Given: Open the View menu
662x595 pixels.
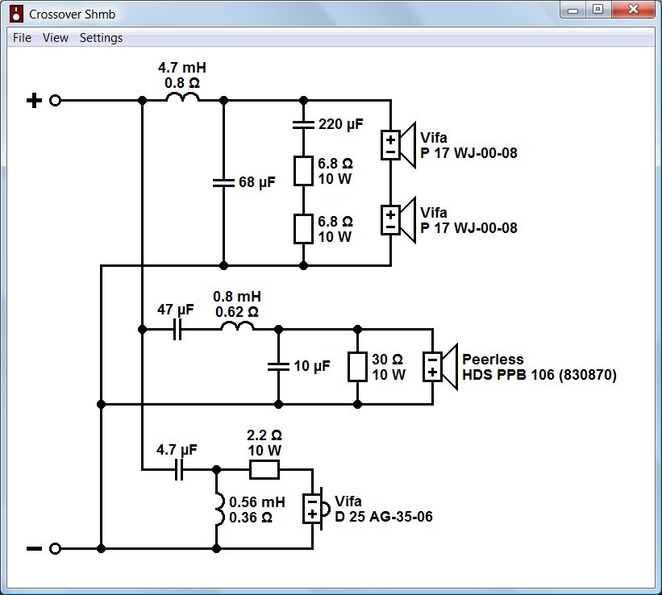Looking at the screenshot, I should pyautogui.click(x=56, y=38).
